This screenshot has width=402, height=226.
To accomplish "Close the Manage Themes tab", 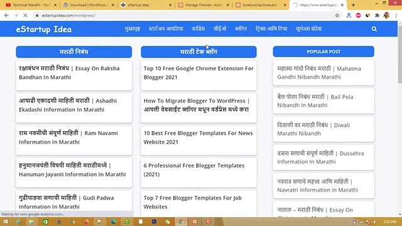I will pyautogui.click(x=228, y=5).
